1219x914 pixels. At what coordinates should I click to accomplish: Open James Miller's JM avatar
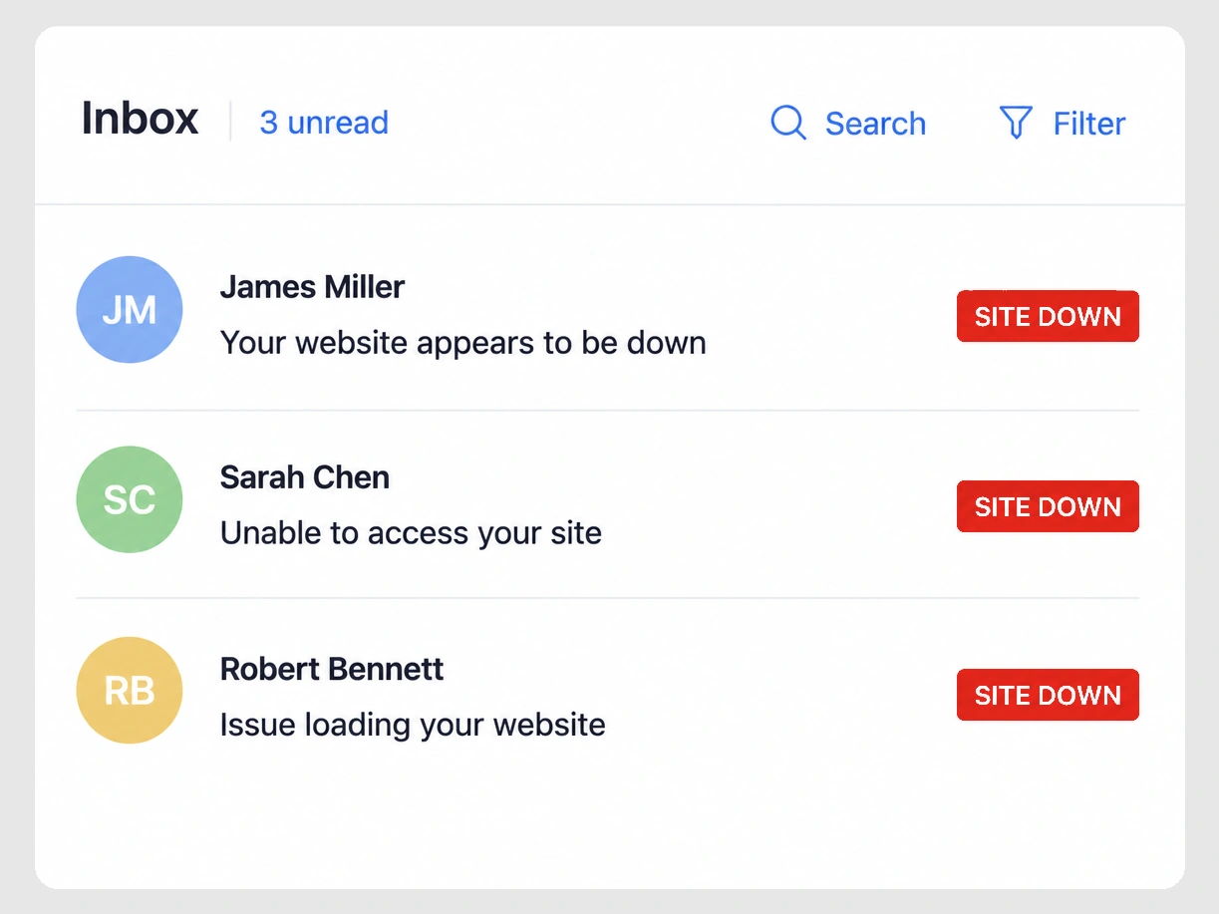click(x=130, y=310)
